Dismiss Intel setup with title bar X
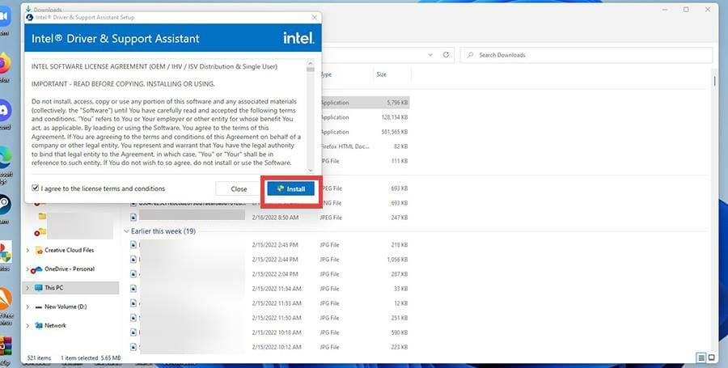The height and width of the screenshot is (368, 728). (315, 17)
